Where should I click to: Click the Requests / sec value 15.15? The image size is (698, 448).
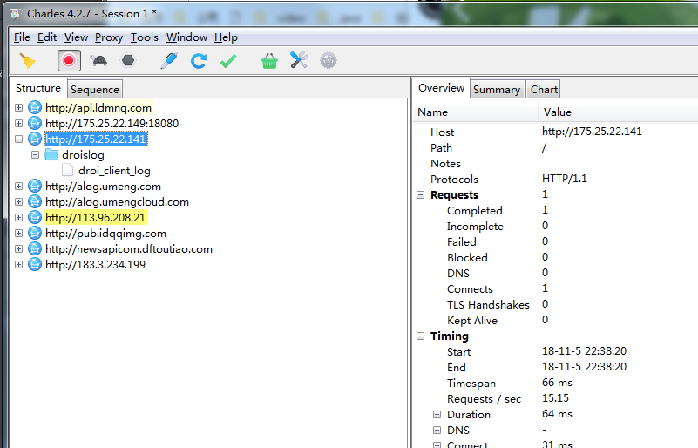click(556, 398)
